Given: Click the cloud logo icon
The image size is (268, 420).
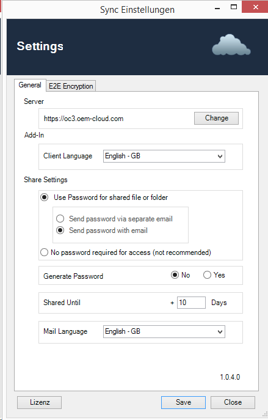Looking at the screenshot, I should (x=231, y=45).
